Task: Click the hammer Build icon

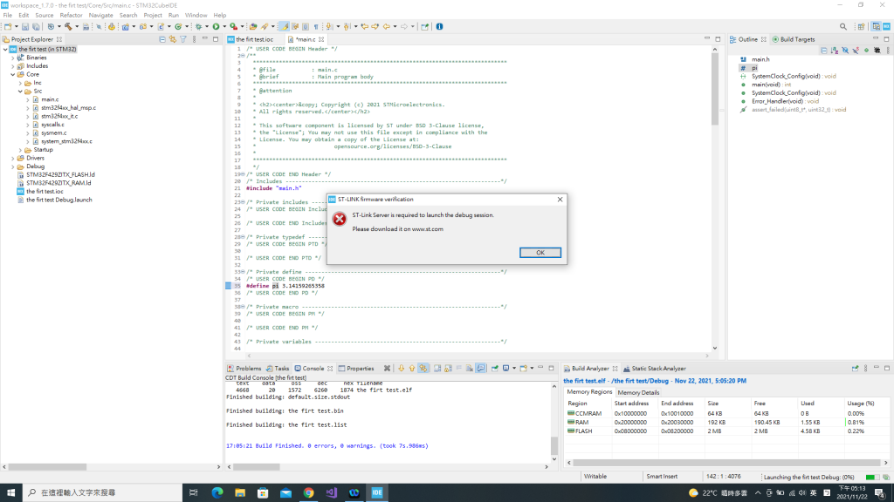Action: point(68,27)
